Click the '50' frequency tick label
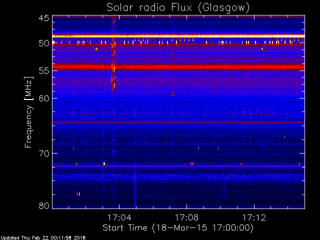Image resolution: width=320 pixels, height=240 pixels. 44,43
